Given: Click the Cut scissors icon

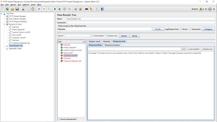Looking at the screenshot, I should click(x=23, y=9).
